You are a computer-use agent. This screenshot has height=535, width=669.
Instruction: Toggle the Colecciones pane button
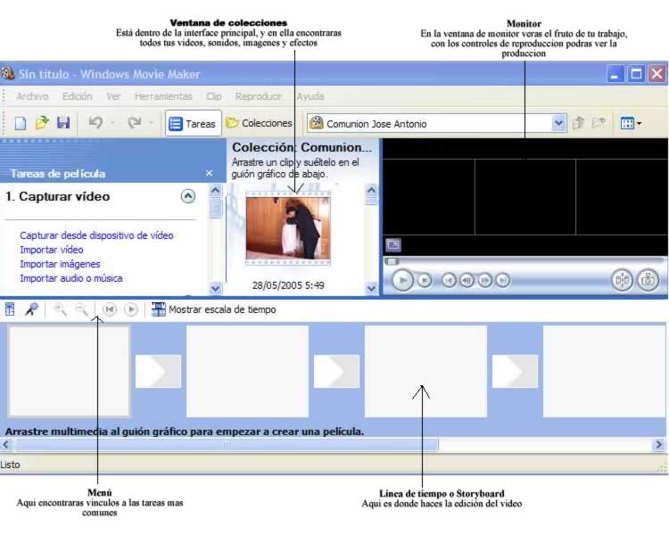point(259,123)
